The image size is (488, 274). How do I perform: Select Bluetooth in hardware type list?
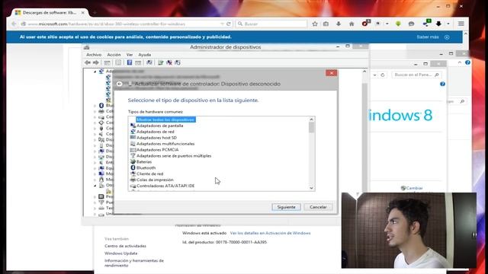[x=146, y=167]
